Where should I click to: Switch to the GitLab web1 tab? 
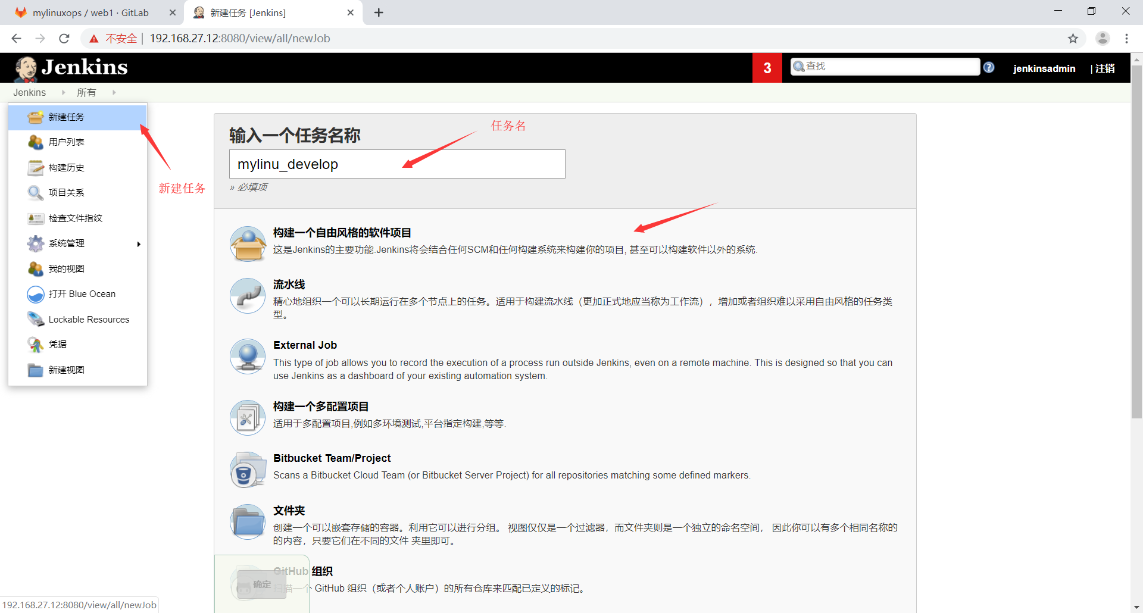(x=90, y=12)
